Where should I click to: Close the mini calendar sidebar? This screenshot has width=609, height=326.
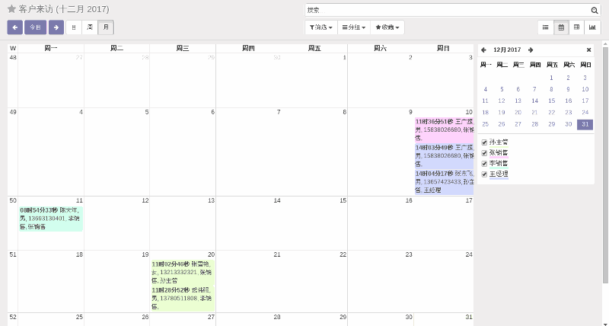tap(588, 50)
